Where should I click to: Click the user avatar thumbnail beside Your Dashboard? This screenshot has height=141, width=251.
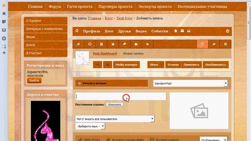click(82, 58)
